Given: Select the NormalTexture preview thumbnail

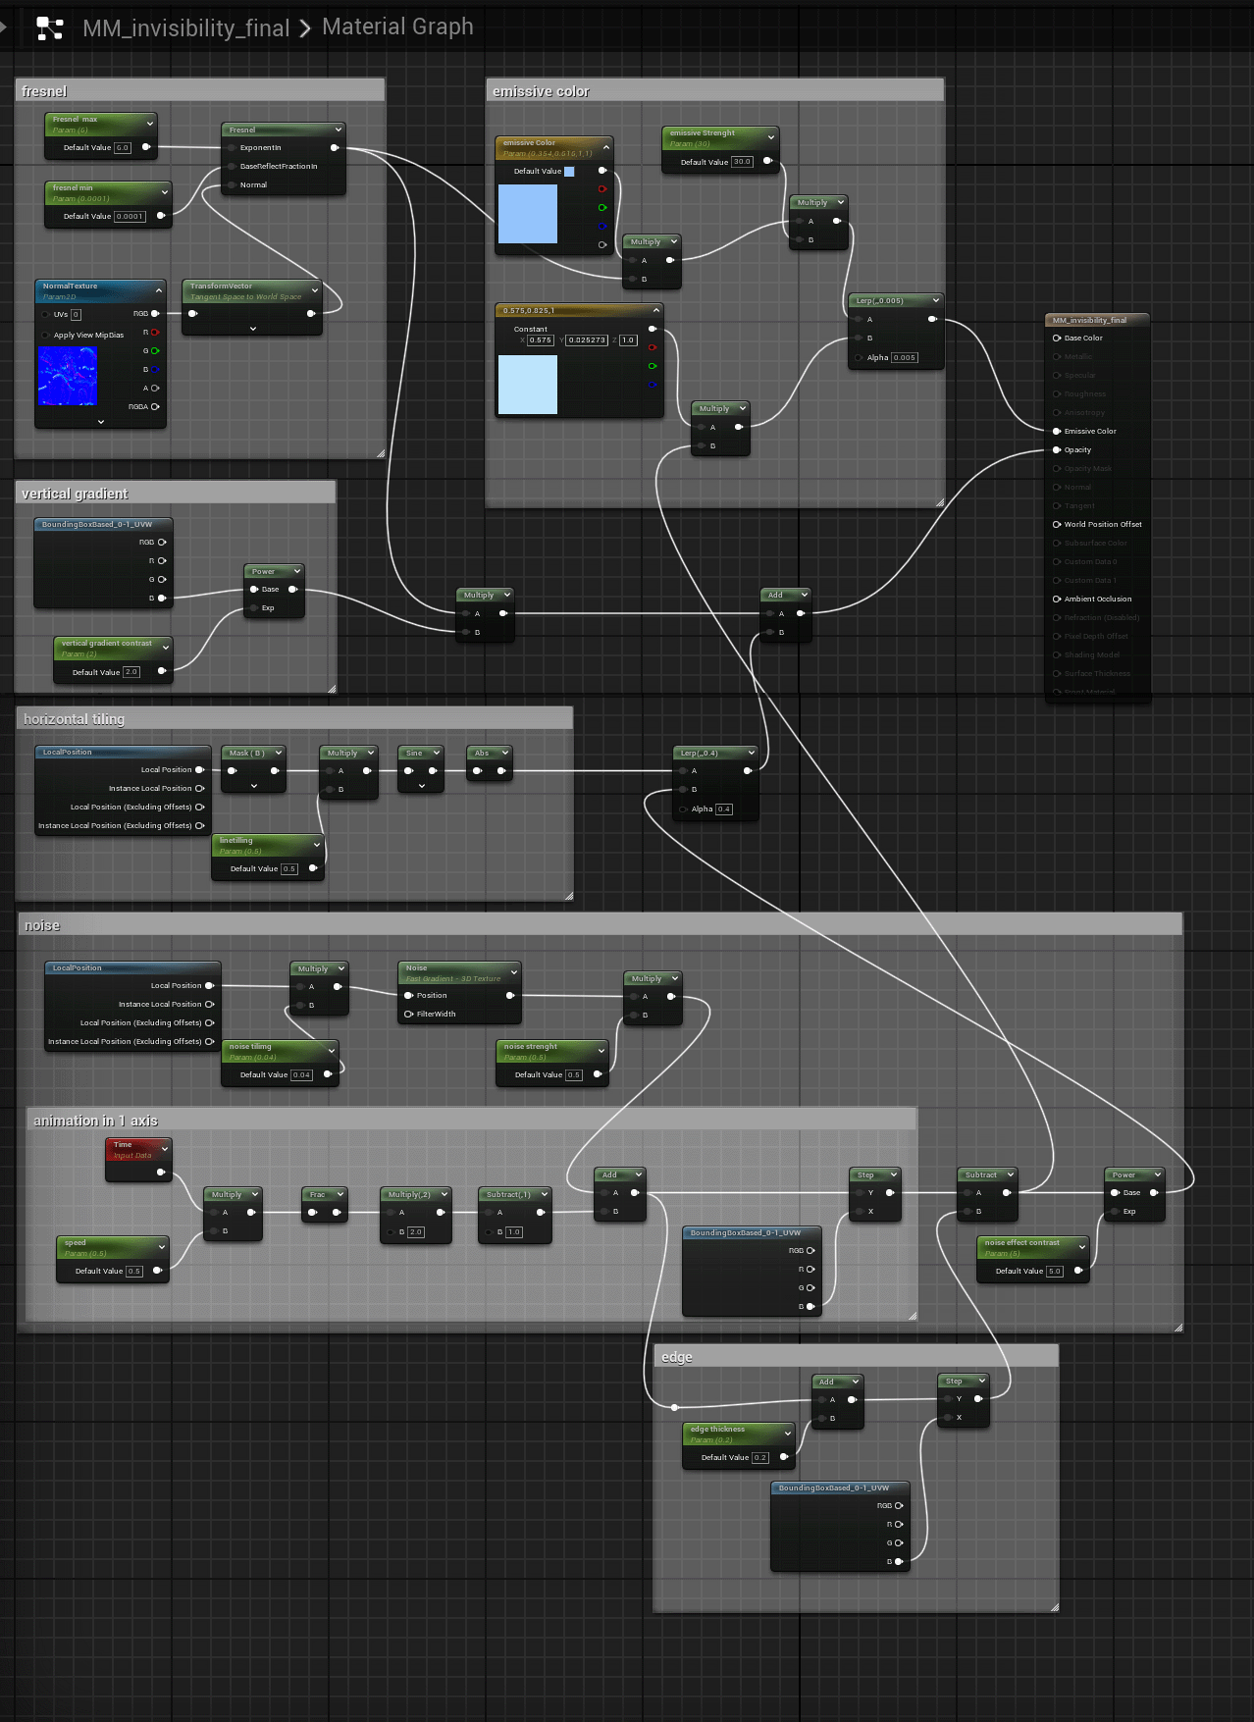Looking at the screenshot, I should (x=68, y=377).
